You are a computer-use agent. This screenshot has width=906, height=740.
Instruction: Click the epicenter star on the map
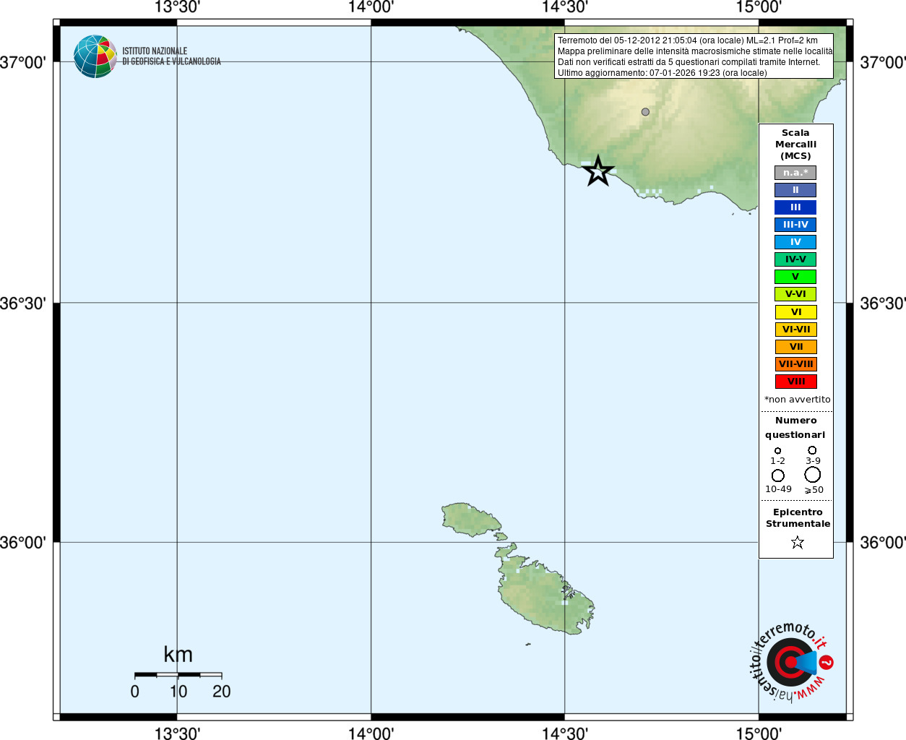pyautogui.click(x=598, y=171)
